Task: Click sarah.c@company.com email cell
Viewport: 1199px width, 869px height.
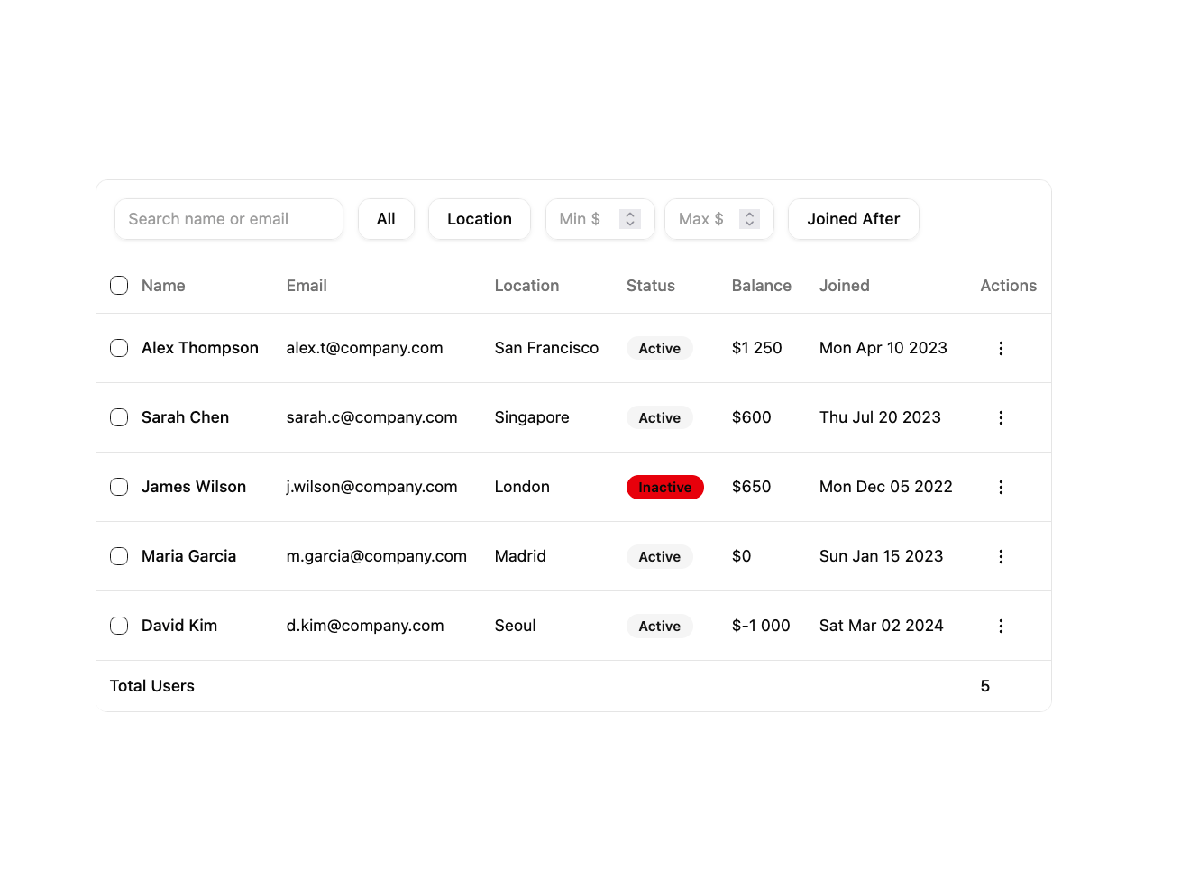Action: point(372,417)
